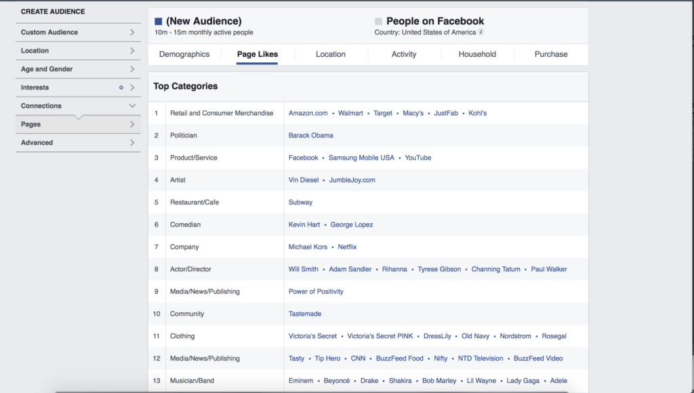Click the blue New Audience color square
This screenshot has height=393, width=694.
coord(158,21)
